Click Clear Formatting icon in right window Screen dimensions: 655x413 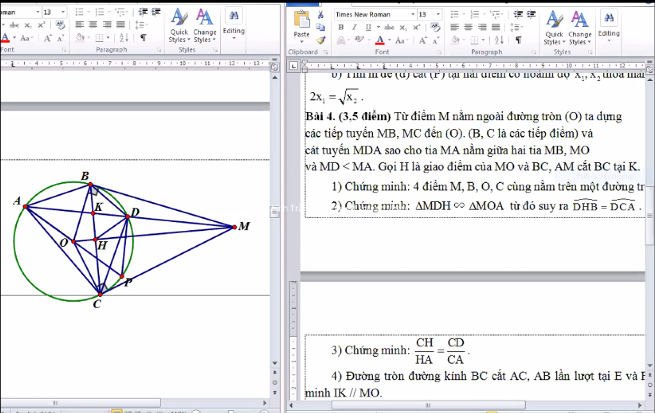pos(436,27)
